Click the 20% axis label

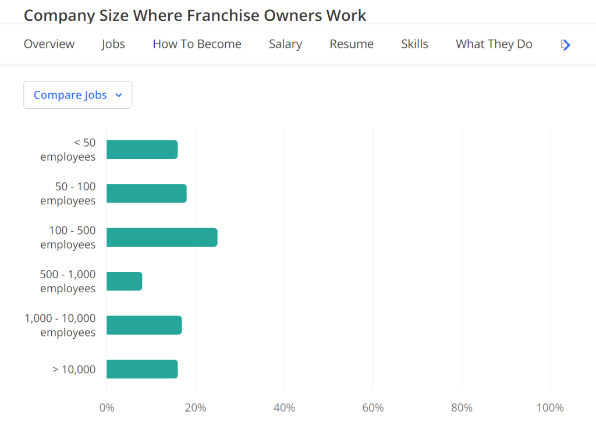[x=196, y=407]
